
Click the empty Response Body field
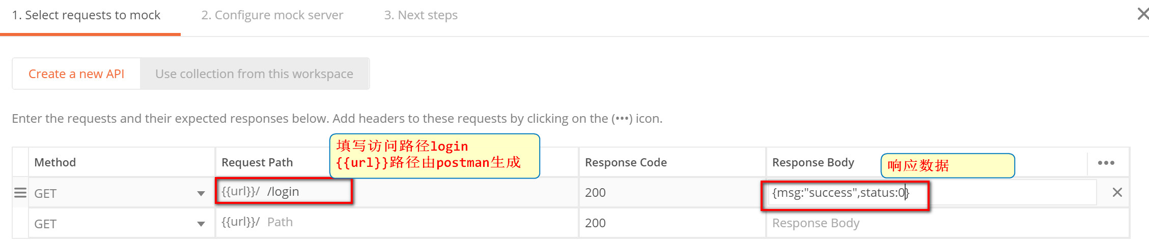(947, 223)
